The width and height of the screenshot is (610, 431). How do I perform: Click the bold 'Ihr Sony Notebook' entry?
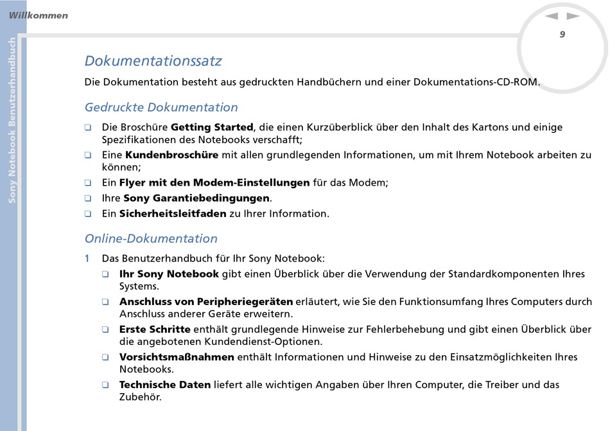(x=169, y=274)
